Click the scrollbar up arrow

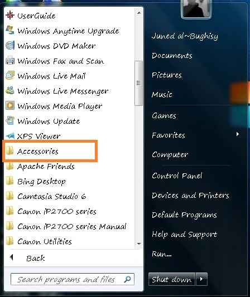139,13
